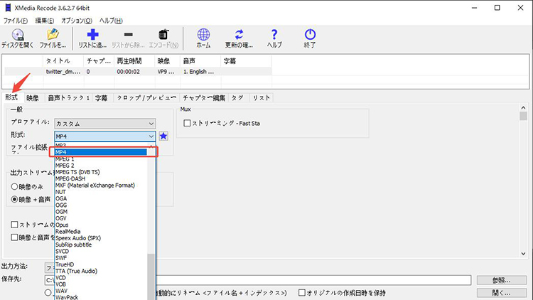
Task: Click the タイトル column header
Action: (63, 61)
